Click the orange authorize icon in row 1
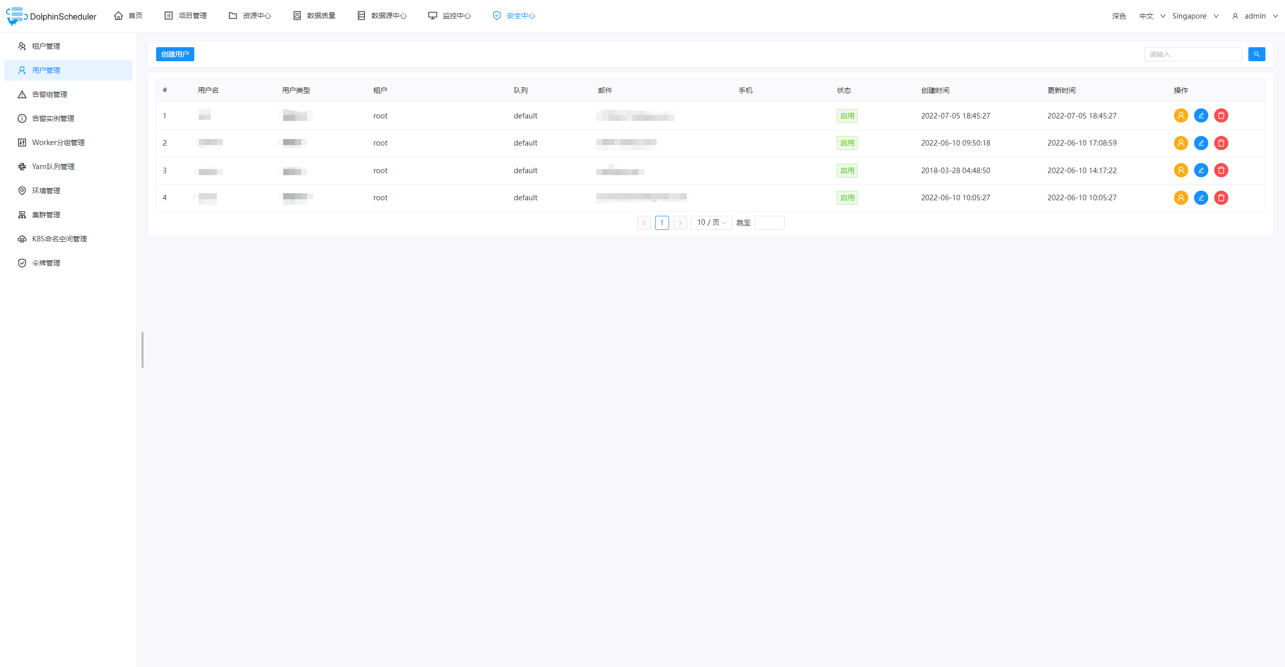 pyautogui.click(x=1181, y=116)
